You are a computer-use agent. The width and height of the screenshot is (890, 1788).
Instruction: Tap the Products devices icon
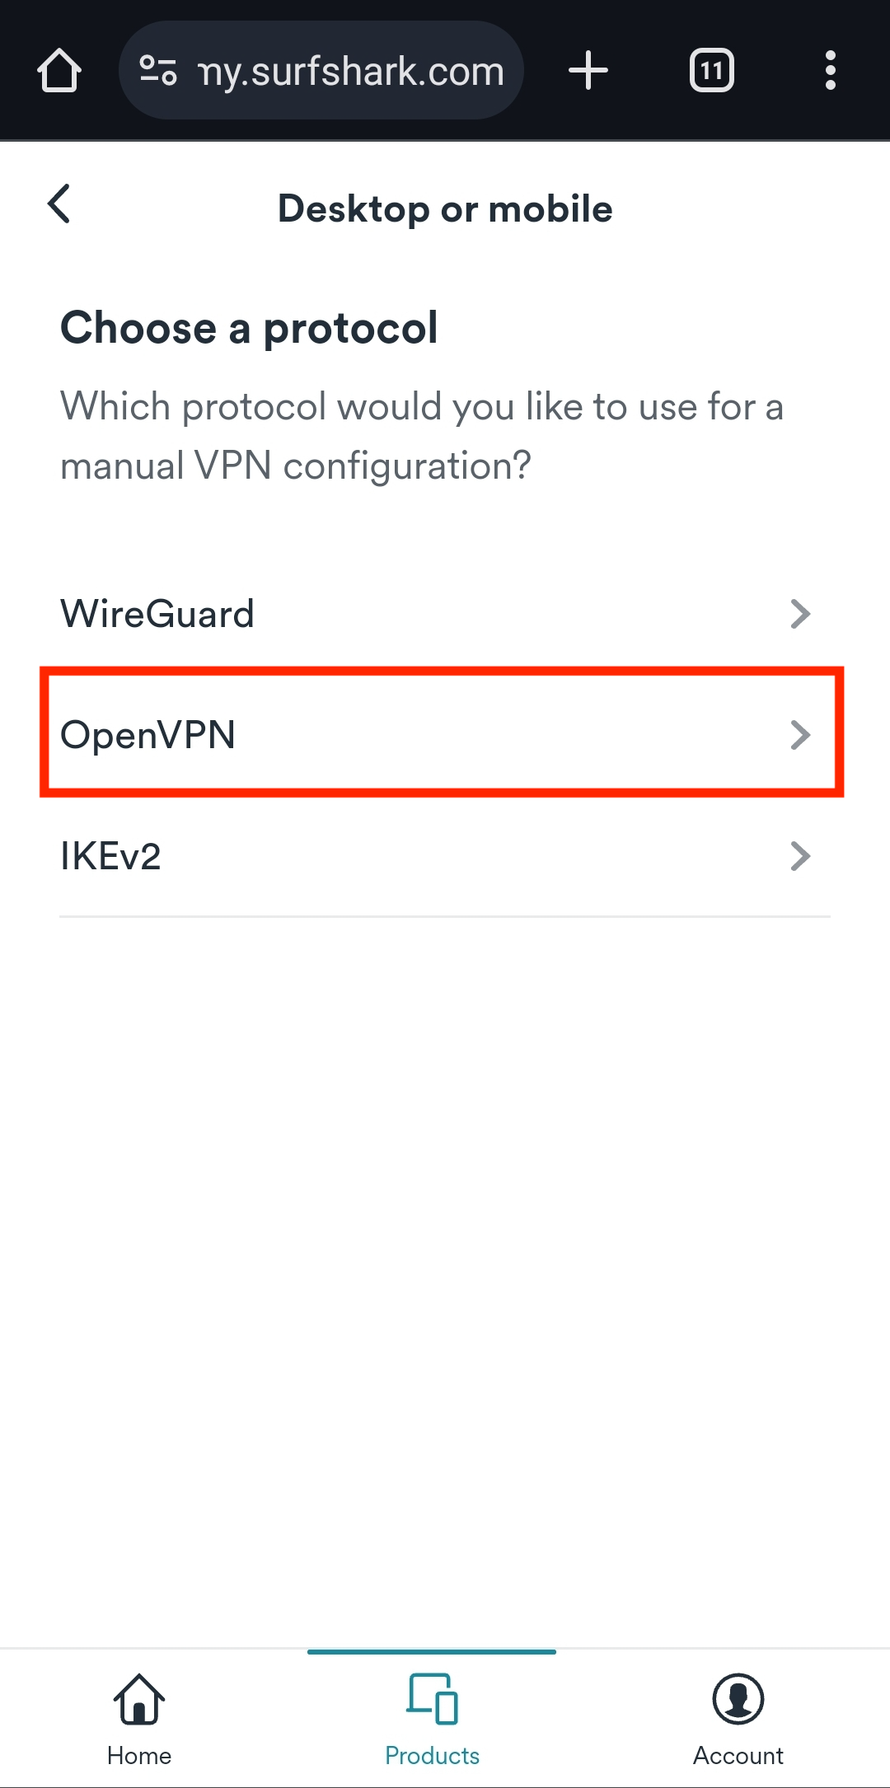point(432,1699)
